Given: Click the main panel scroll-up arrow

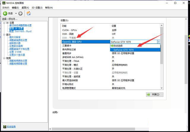Looking at the screenshot, I should (x=186, y=19).
